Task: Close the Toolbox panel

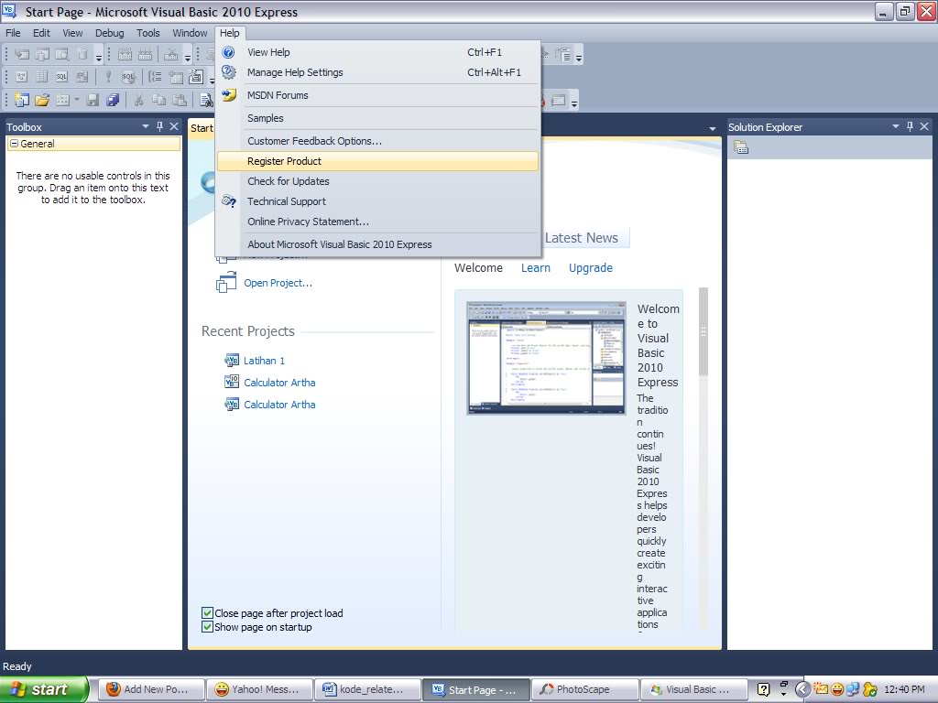Action: point(174,126)
